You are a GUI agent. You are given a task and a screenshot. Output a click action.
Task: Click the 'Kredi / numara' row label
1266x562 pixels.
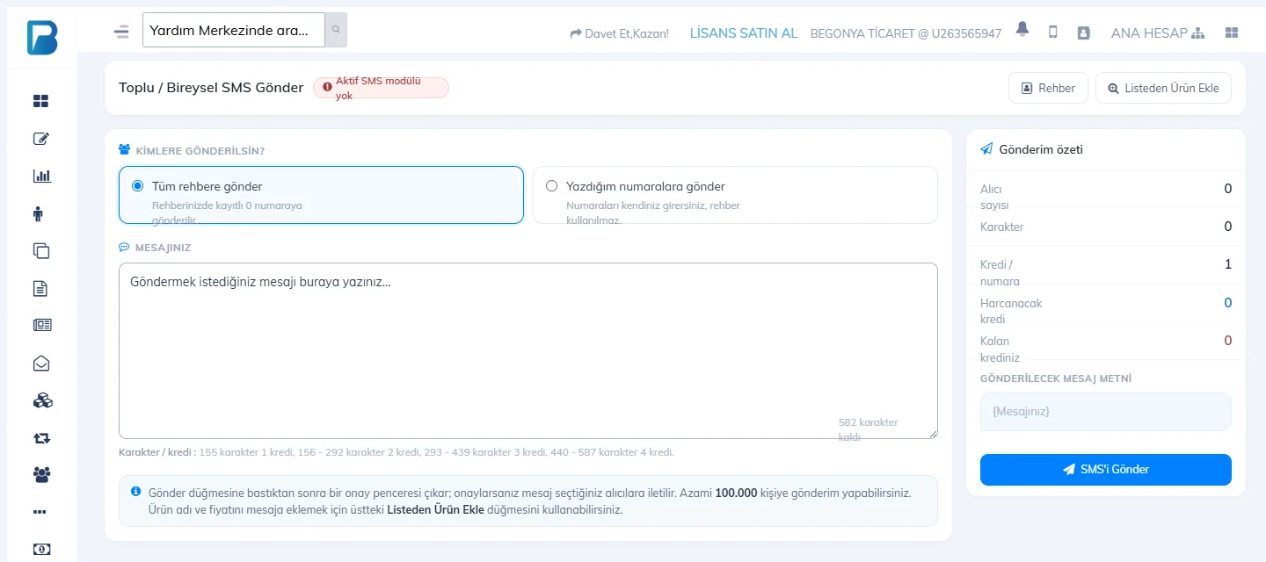point(1000,273)
